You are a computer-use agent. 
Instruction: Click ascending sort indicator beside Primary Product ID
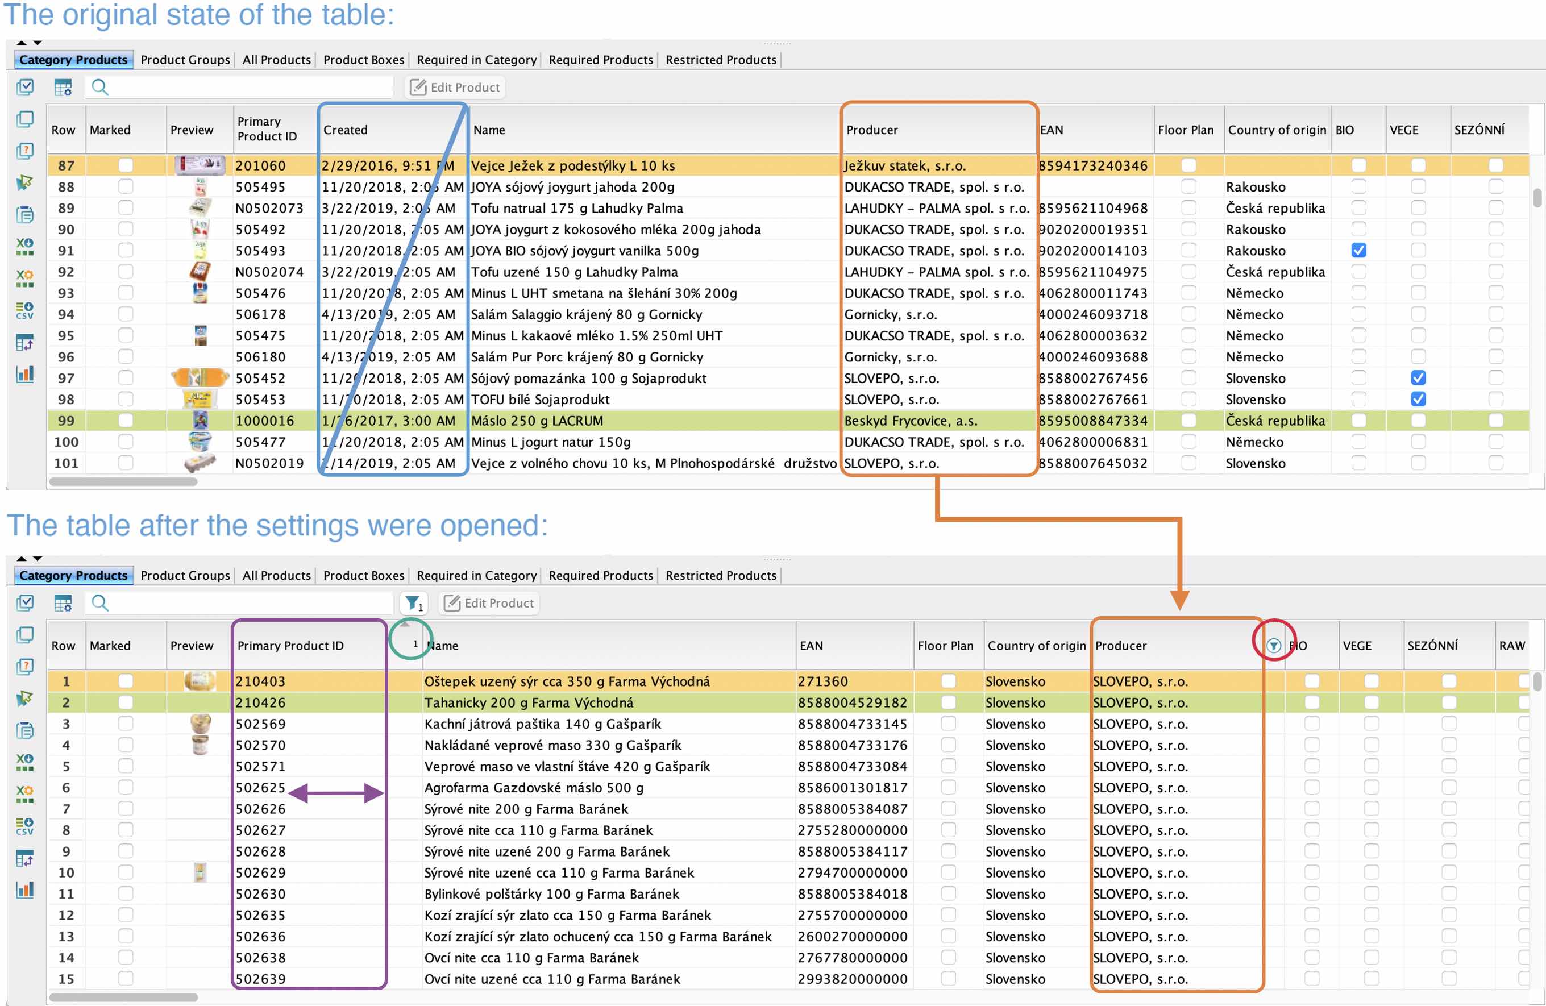tap(405, 624)
